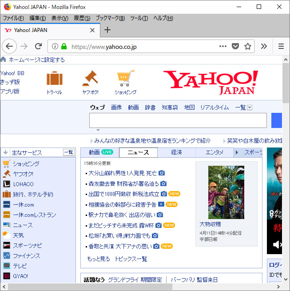Select the リアルタイム search category

(x=215, y=107)
